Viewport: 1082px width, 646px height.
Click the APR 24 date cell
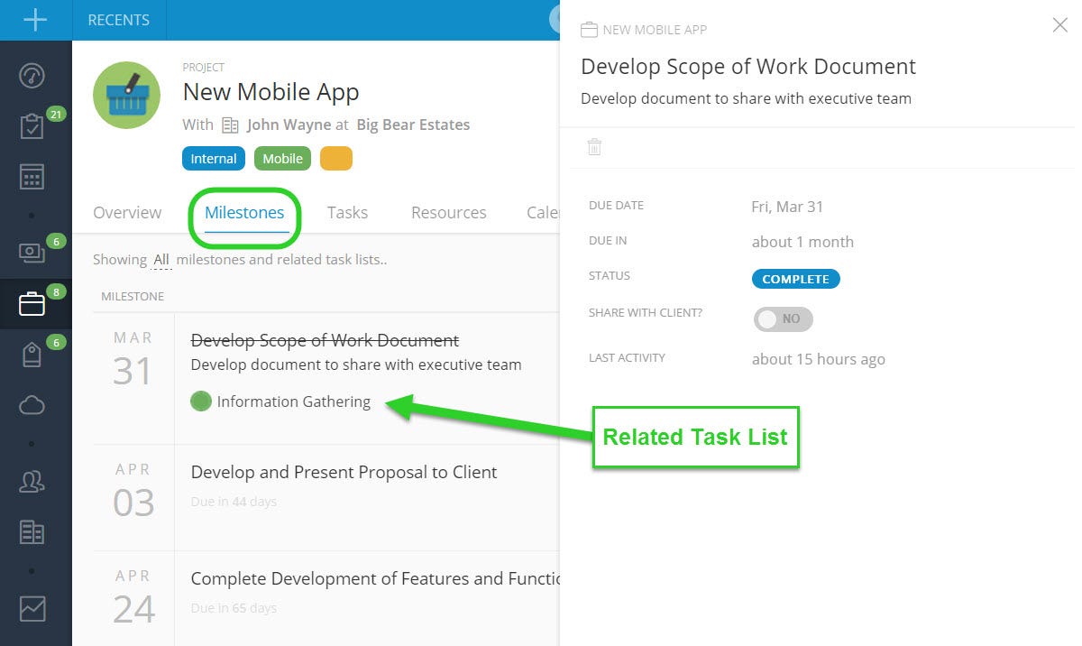point(133,597)
